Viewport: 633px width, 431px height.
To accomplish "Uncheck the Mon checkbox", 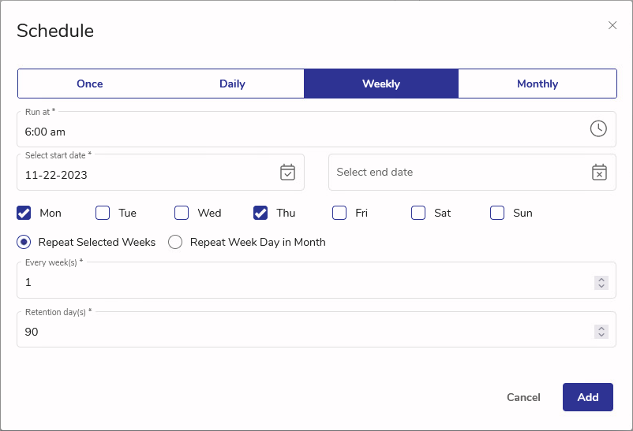I will [x=24, y=213].
